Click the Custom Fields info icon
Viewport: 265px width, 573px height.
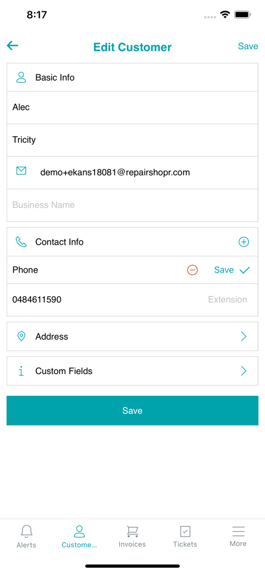point(22,371)
